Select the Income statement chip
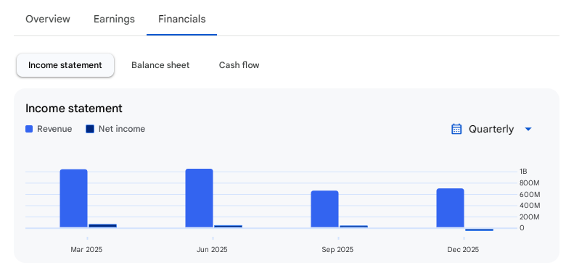This screenshot has height=273, width=574. [x=65, y=65]
